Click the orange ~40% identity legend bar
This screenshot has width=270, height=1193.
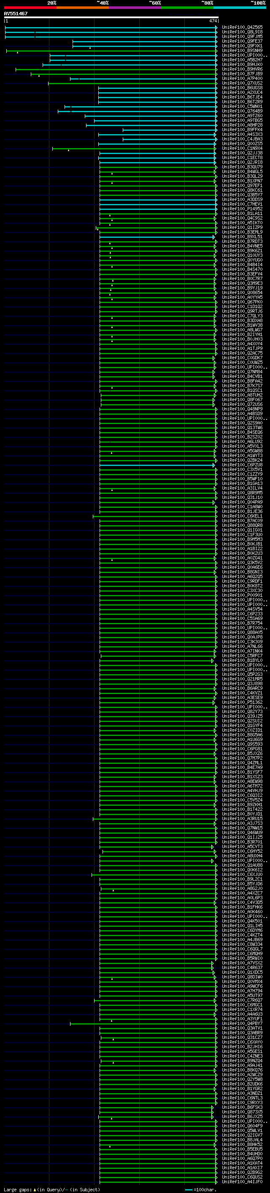[x=83, y=8]
